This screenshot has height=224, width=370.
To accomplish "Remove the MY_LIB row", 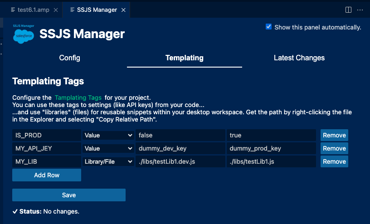I will [x=334, y=162].
